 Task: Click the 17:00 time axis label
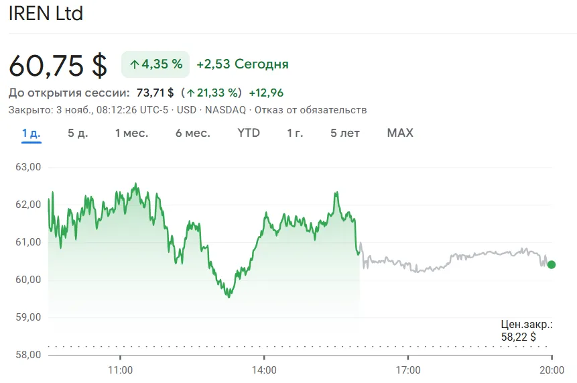click(x=408, y=370)
